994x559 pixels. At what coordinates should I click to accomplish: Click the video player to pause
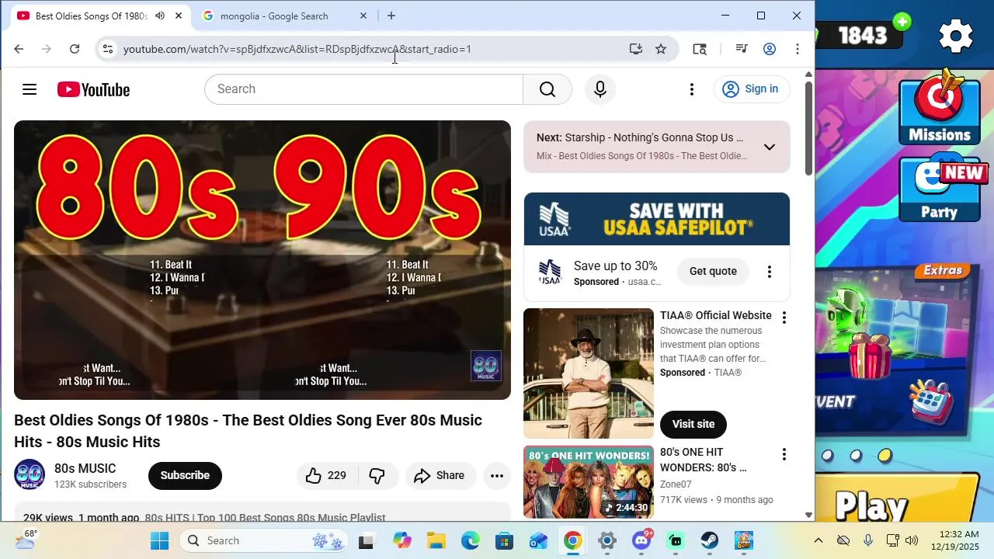point(262,260)
